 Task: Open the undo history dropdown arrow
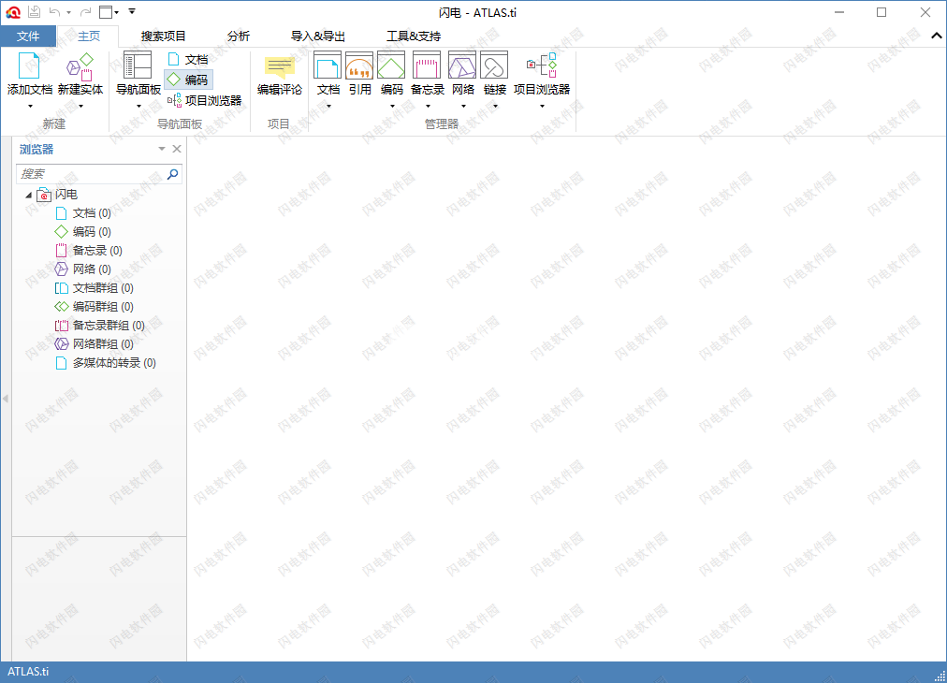69,13
